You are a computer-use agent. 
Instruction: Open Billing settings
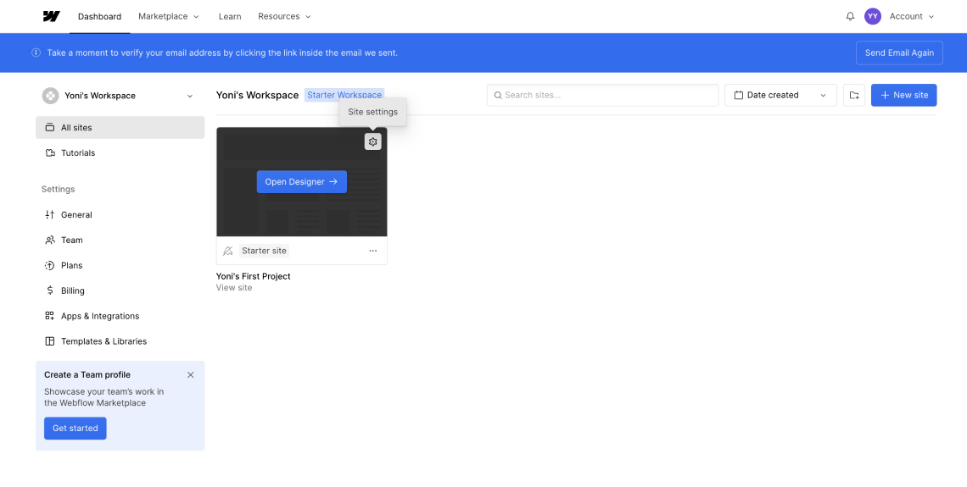coord(72,291)
